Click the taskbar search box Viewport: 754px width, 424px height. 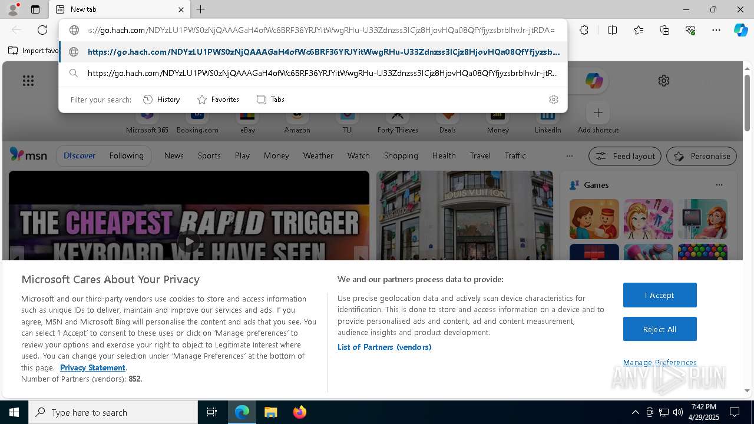(113, 412)
